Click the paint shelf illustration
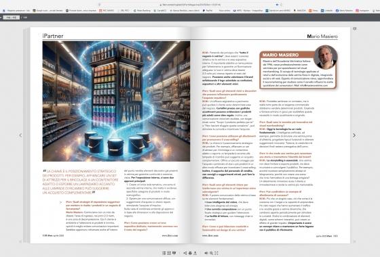 pos(116,101)
